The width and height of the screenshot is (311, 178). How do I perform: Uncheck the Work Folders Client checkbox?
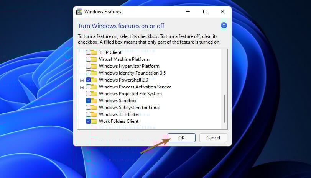point(88,121)
